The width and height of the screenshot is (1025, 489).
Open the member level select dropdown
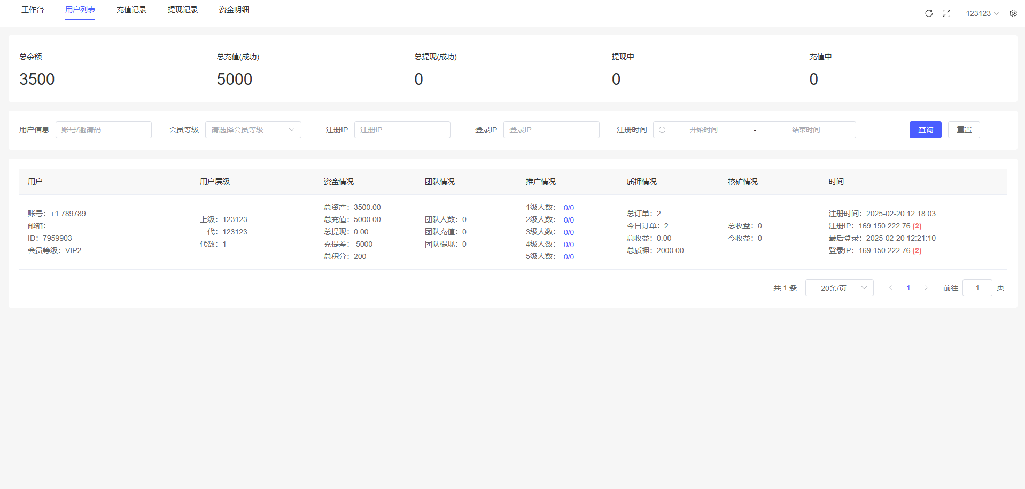click(253, 130)
